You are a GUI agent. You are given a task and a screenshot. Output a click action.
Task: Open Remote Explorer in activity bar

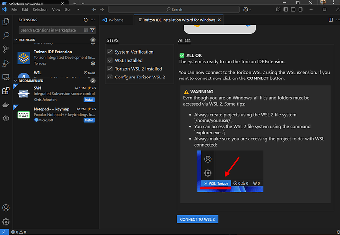tap(6, 77)
